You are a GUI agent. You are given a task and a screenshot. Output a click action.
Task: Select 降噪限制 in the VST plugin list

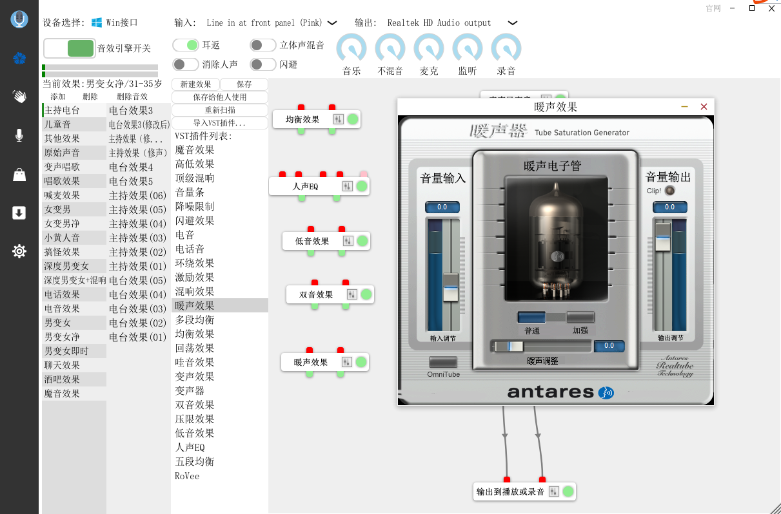click(220, 206)
